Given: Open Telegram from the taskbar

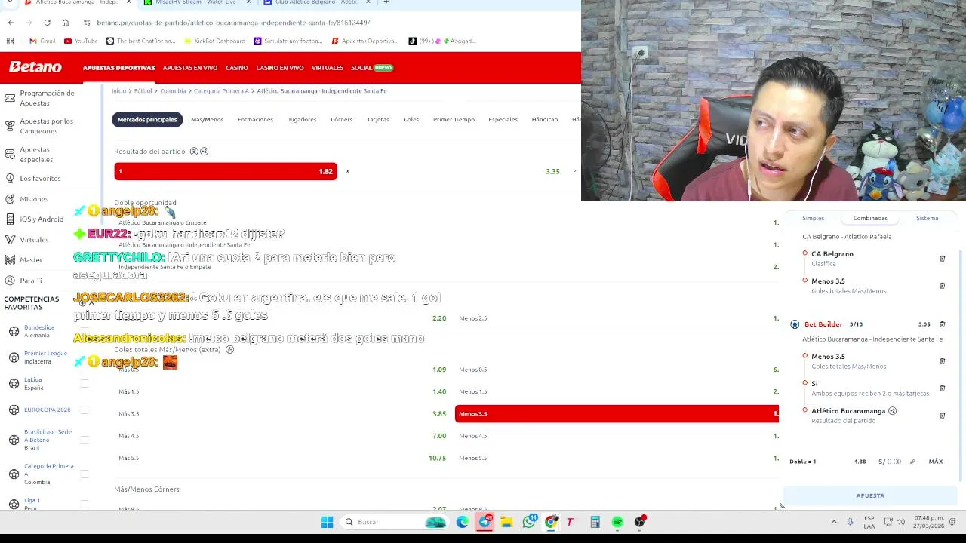Looking at the screenshot, I should pos(485,522).
